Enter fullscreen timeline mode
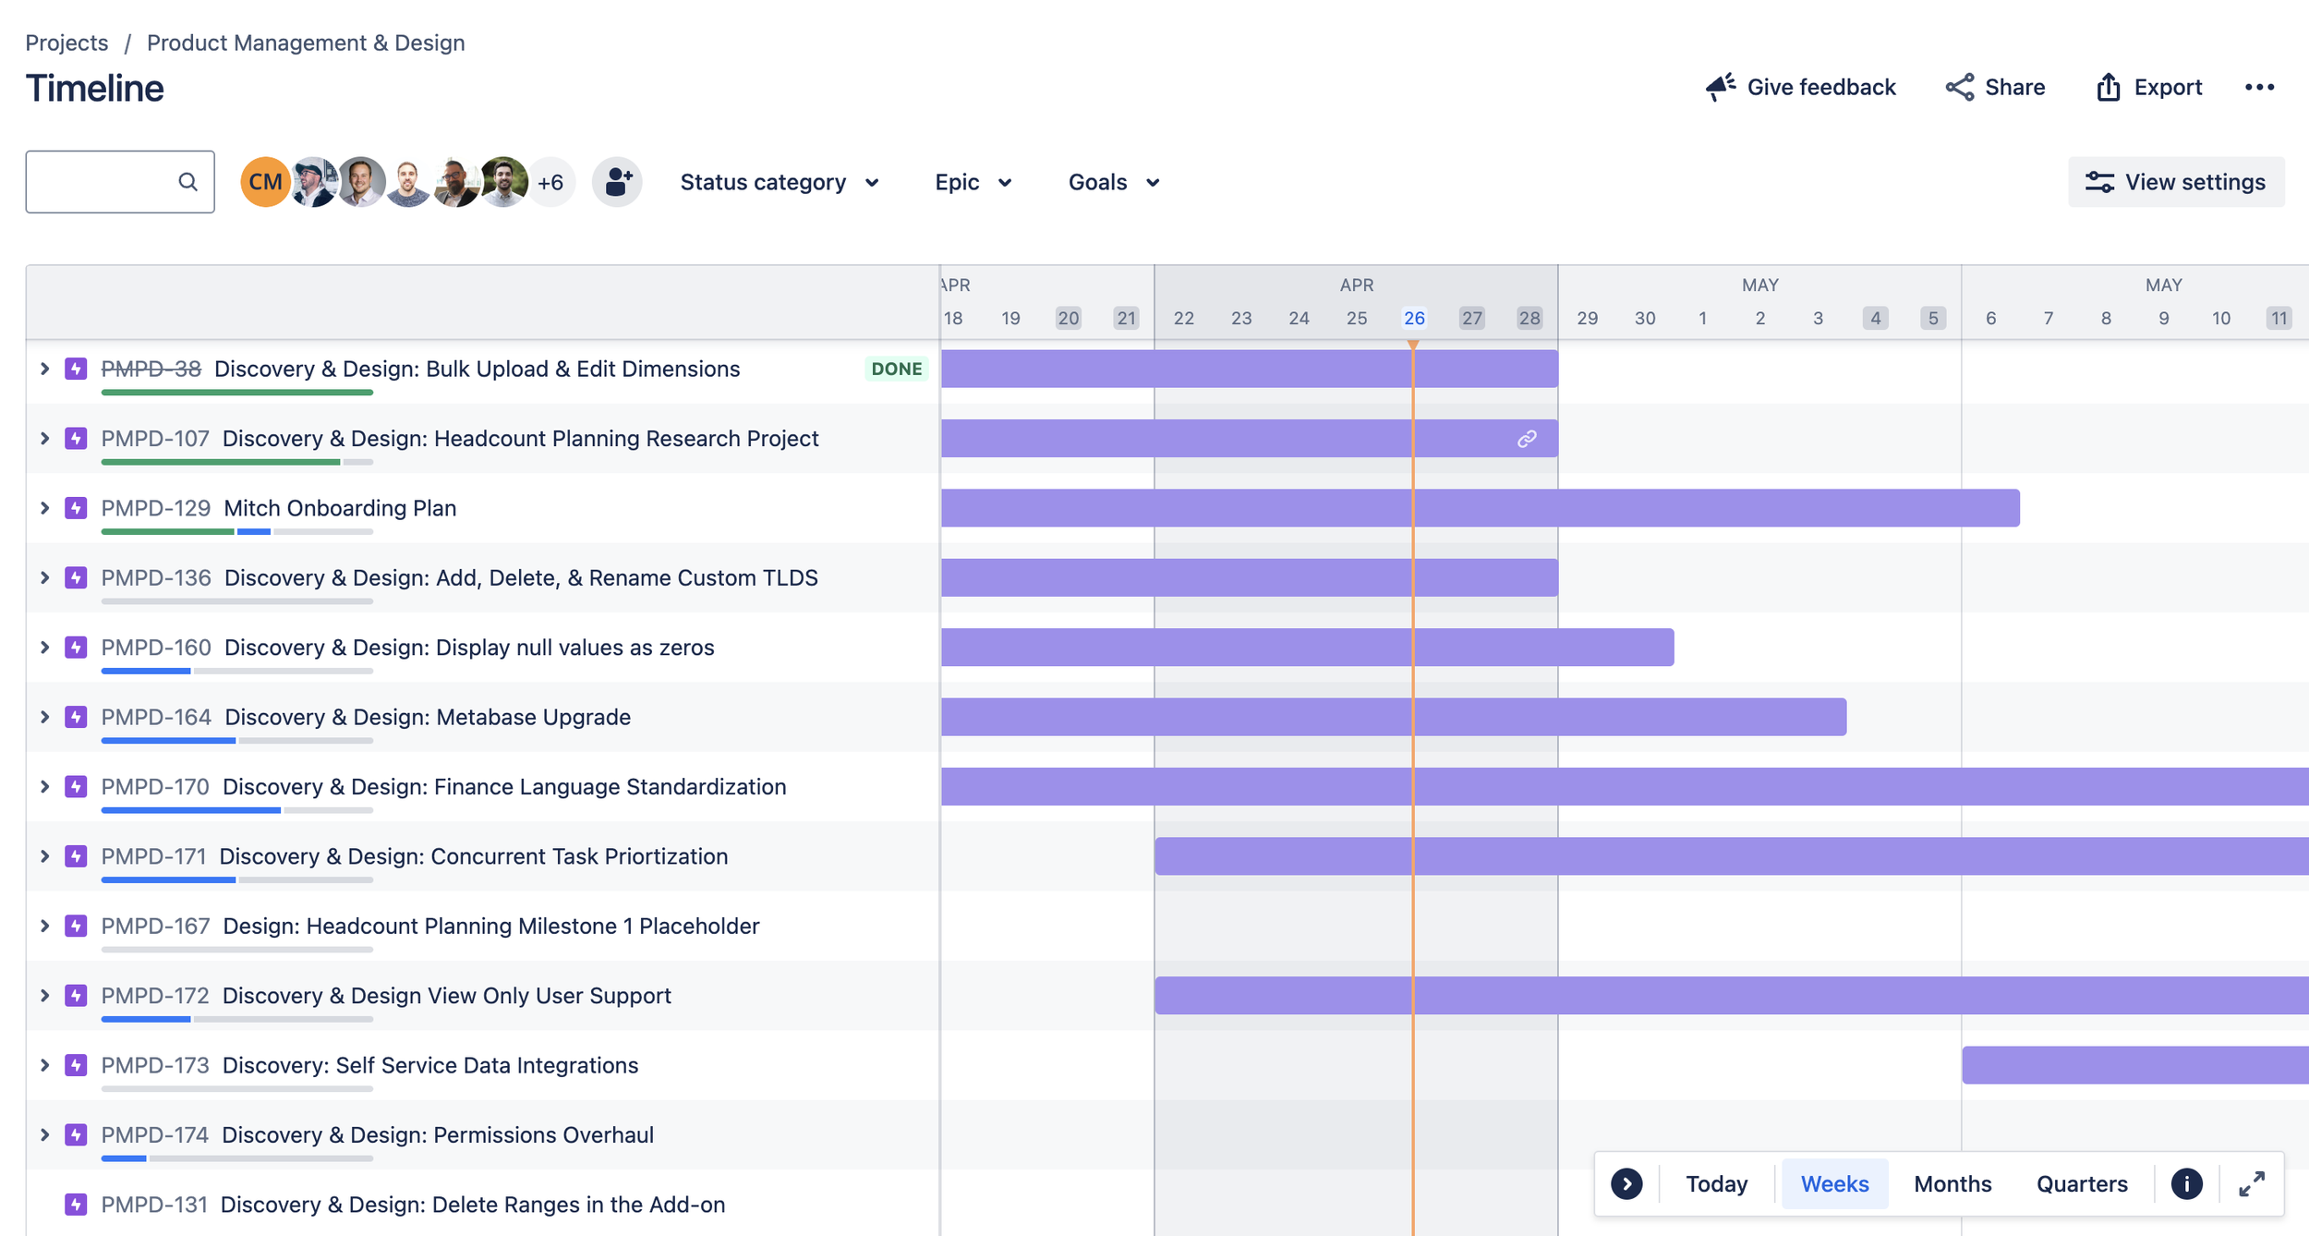2309x1236 pixels. click(x=2254, y=1183)
